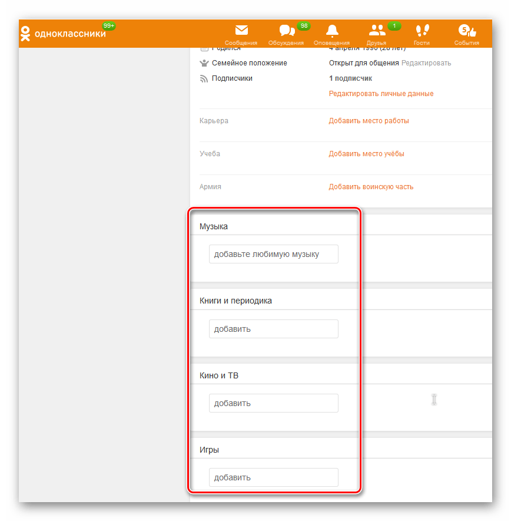This screenshot has width=511, height=521.
Task: Click the одноклассники site name text
Action: pyautogui.click(x=70, y=34)
